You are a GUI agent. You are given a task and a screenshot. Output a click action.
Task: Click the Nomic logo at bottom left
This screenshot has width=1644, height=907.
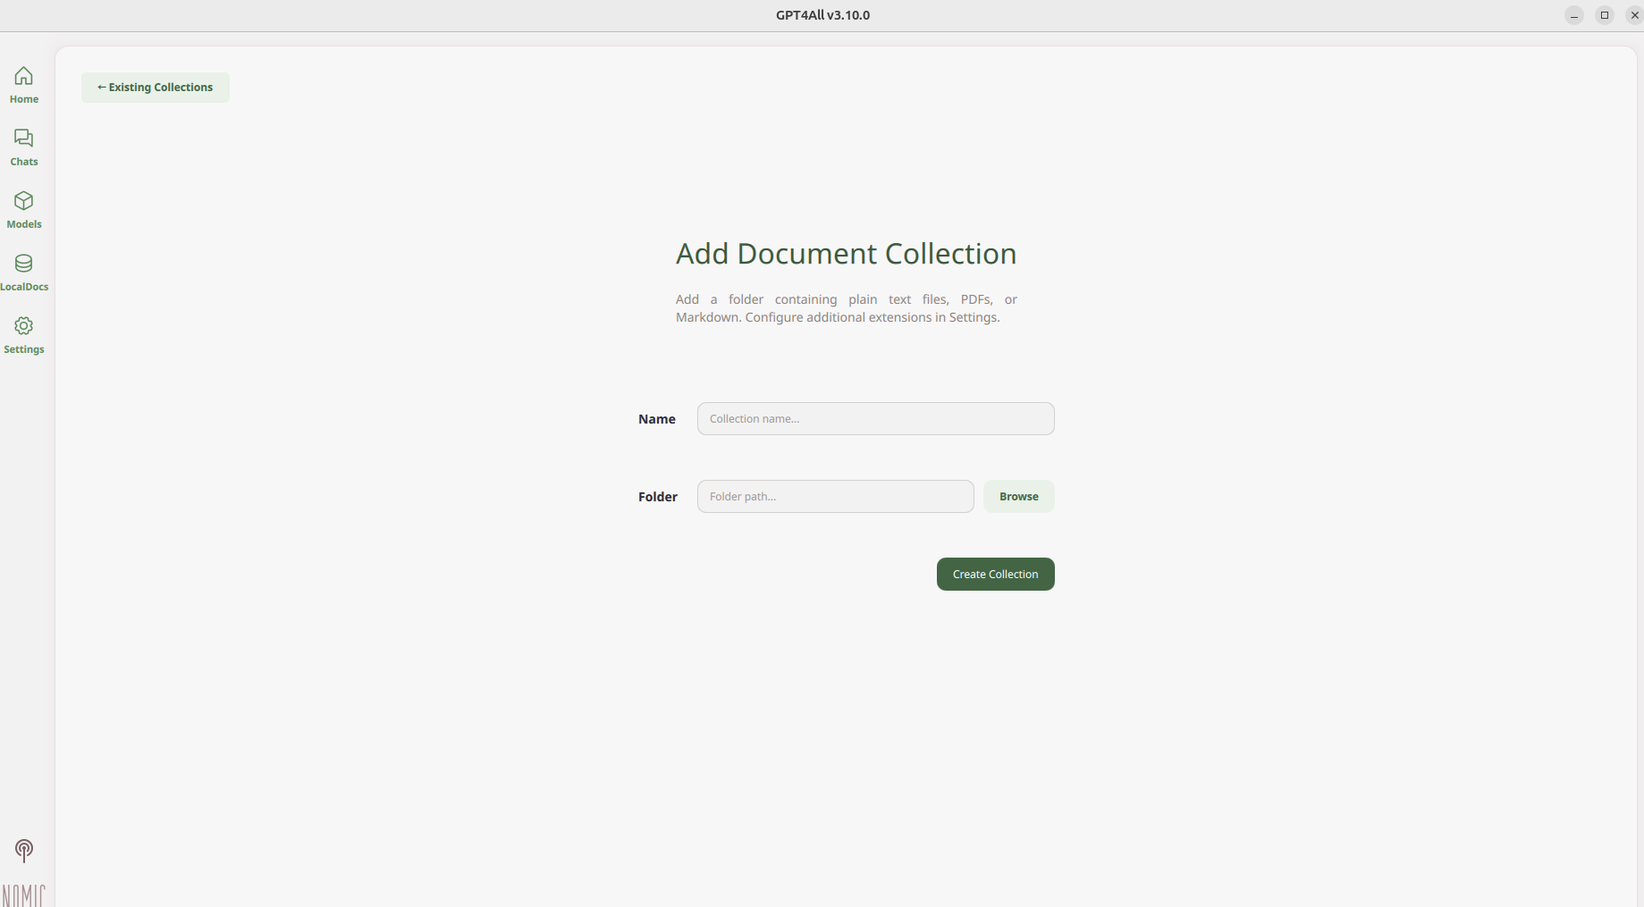pyautogui.click(x=24, y=894)
